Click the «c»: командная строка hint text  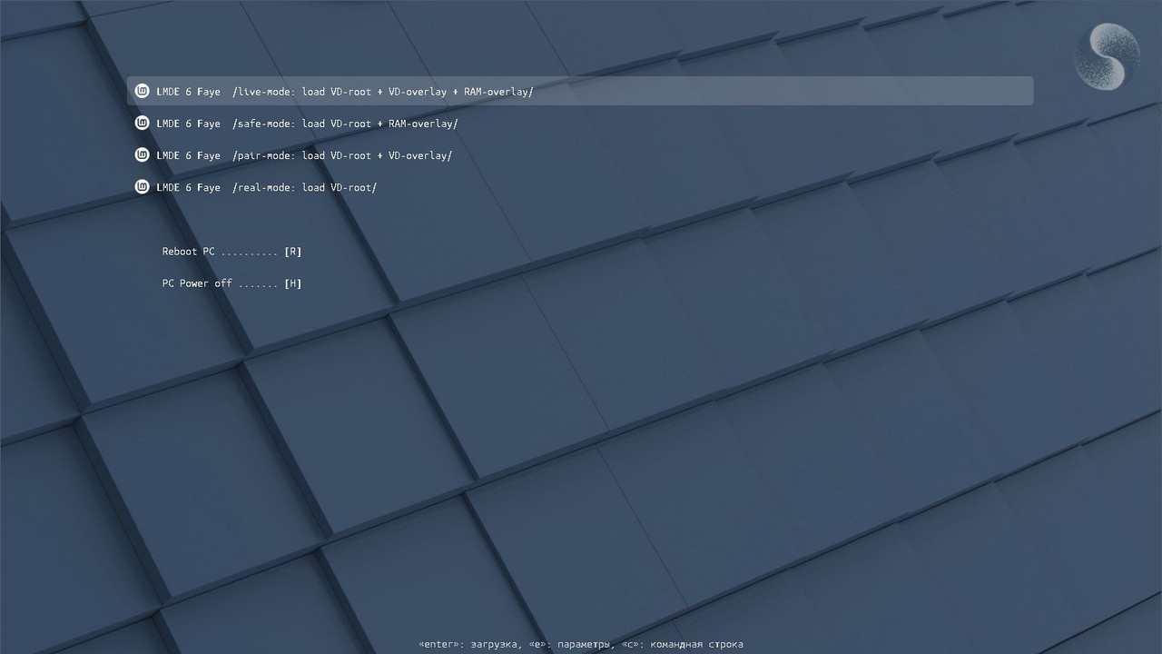(x=683, y=644)
